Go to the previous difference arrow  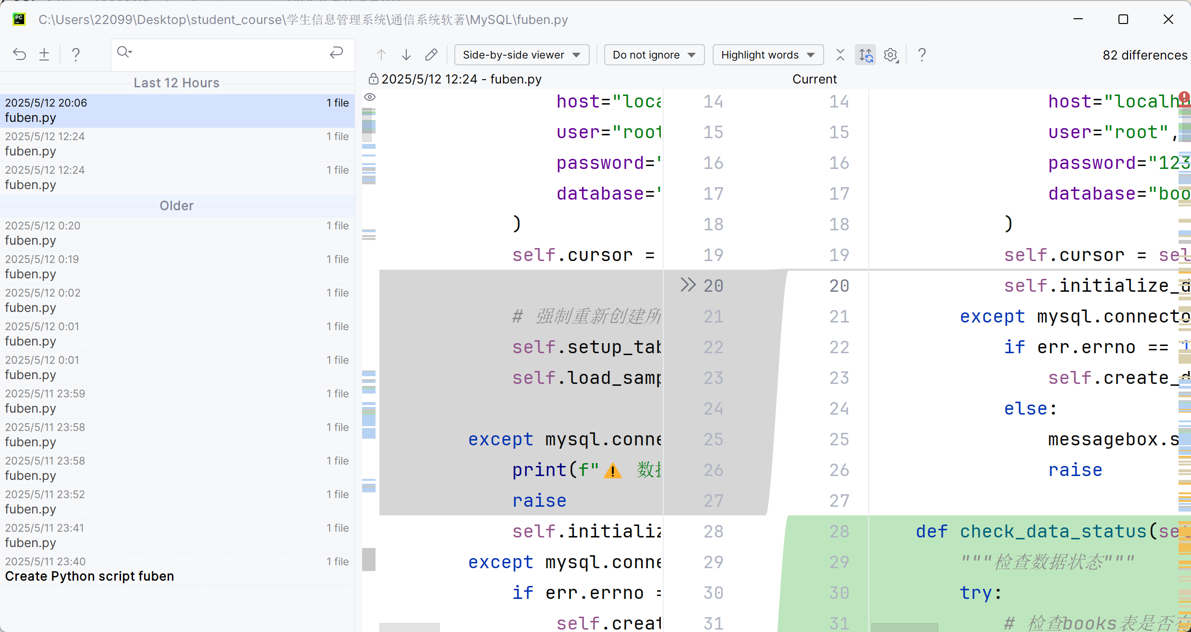tap(381, 55)
